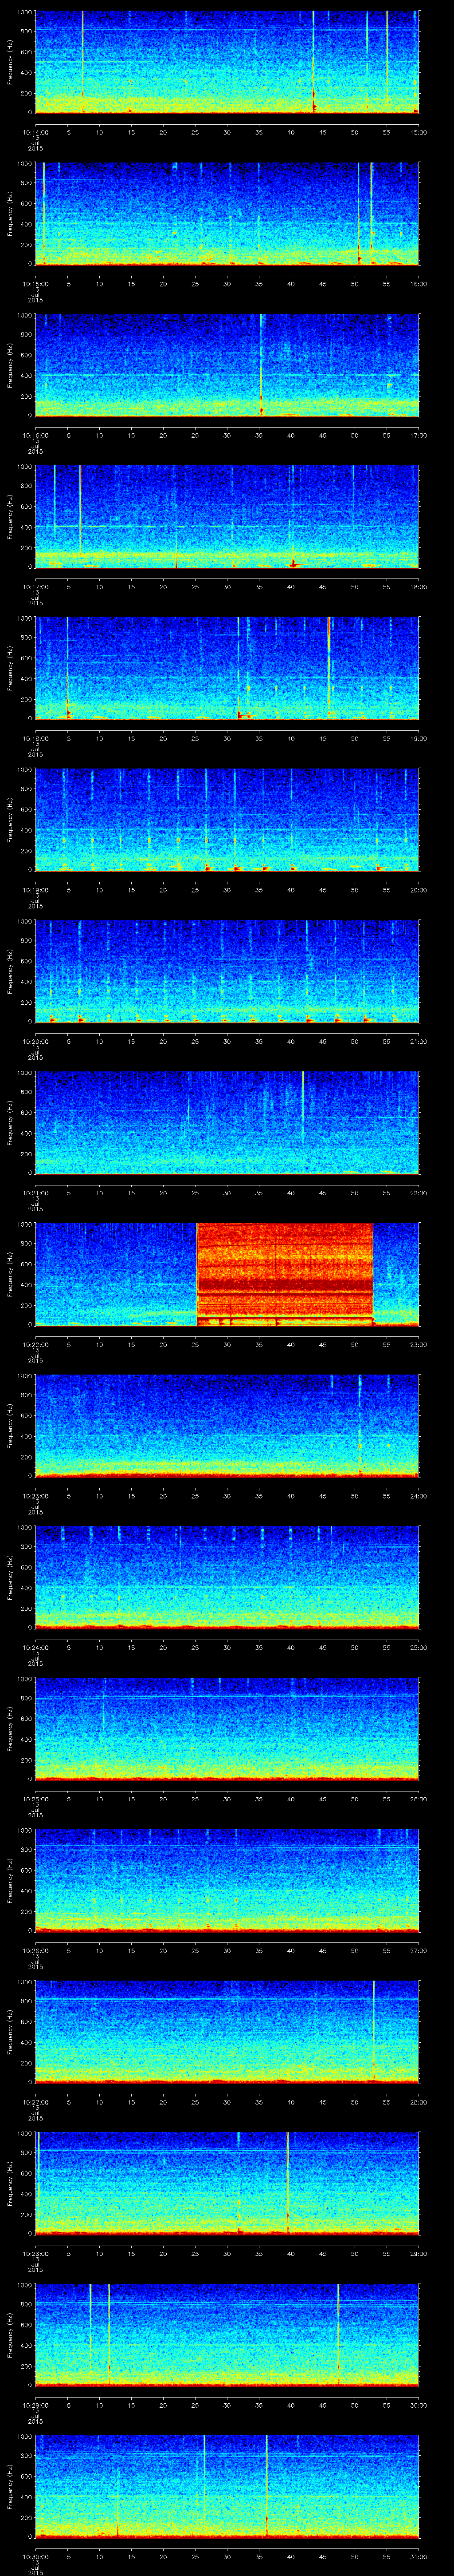Pick the spectrogram panel starting at 10:17:00
The image size is (454, 2576).
click(x=227, y=517)
